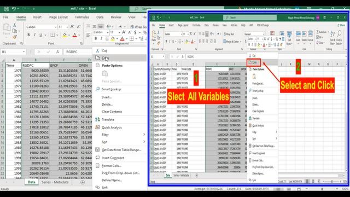The image size is (350, 197).
Task: Click the AutoSum icon in the inset Excel window
Action: click(322, 32)
